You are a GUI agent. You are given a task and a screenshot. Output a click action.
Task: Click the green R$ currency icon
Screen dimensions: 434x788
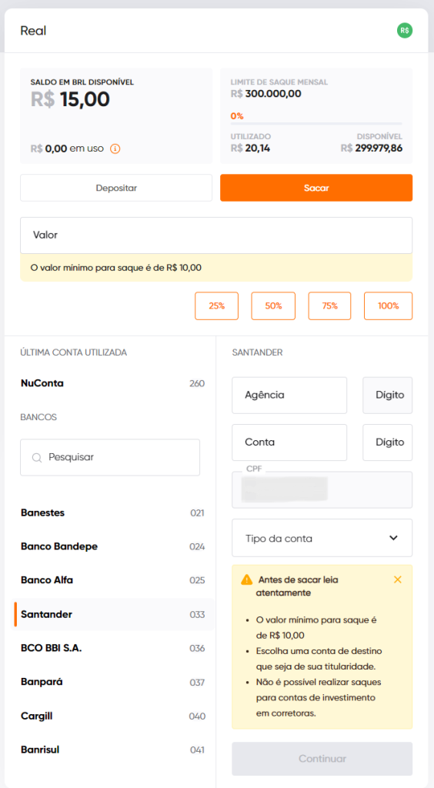click(404, 31)
